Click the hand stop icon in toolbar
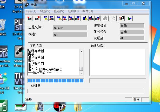Image resolution: width=160 pixels, height=112 pixels. [113, 18]
